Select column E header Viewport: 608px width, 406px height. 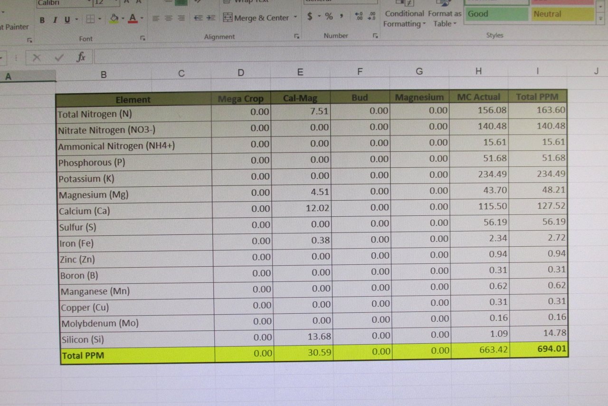(300, 72)
